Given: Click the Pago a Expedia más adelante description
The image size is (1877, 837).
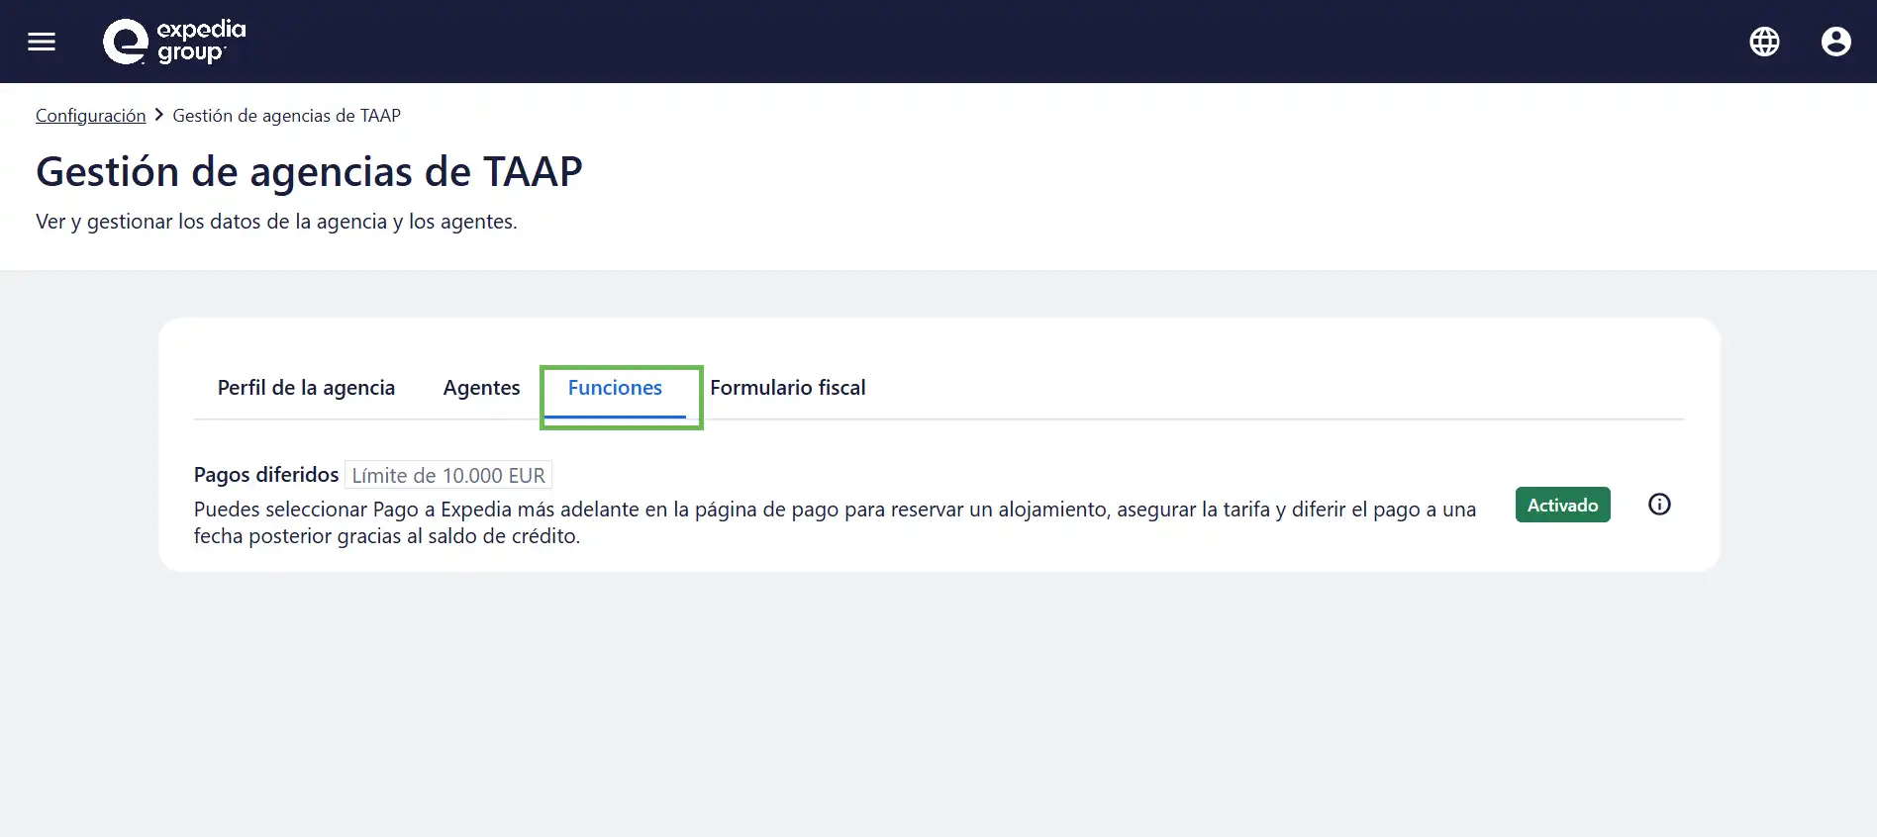Looking at the screenshot, I should pyautogui.click(x=834, y=511).
